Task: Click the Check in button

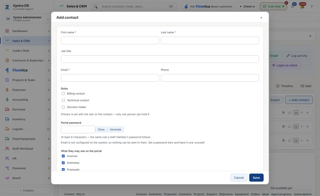Action: point(247,6)
